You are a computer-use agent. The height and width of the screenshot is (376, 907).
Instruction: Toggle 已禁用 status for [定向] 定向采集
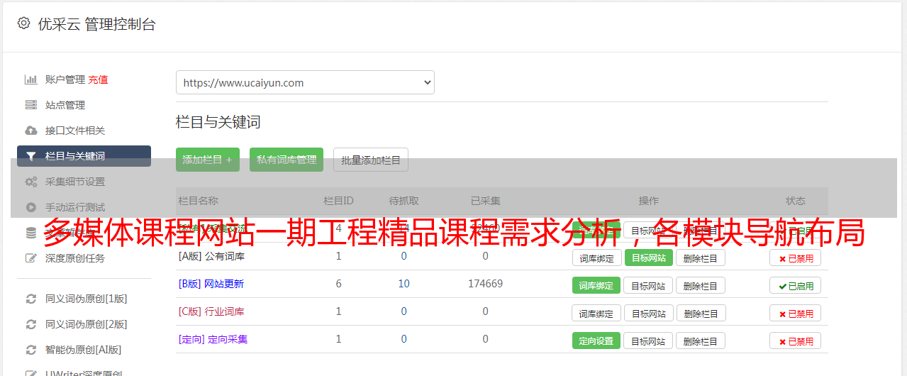point(795,341)
